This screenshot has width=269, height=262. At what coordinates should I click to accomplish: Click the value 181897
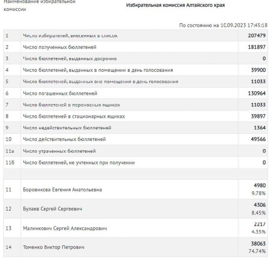tap(257, 47)
